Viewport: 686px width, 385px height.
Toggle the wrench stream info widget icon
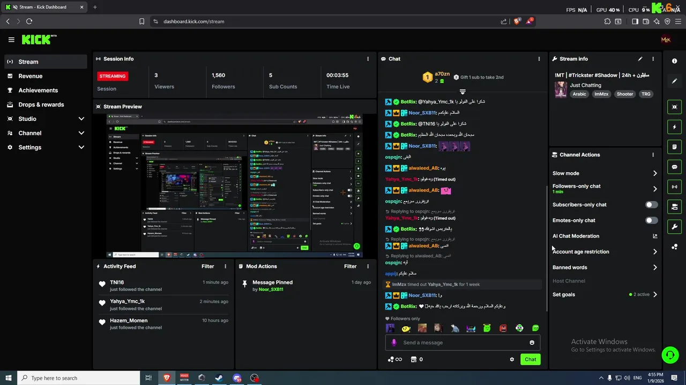tap(675, 226)
